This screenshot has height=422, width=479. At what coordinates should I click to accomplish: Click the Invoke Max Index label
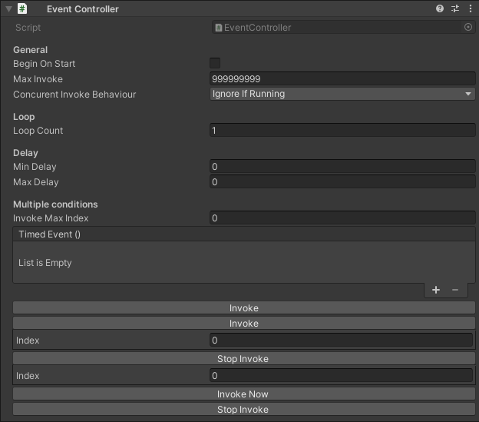51,218
